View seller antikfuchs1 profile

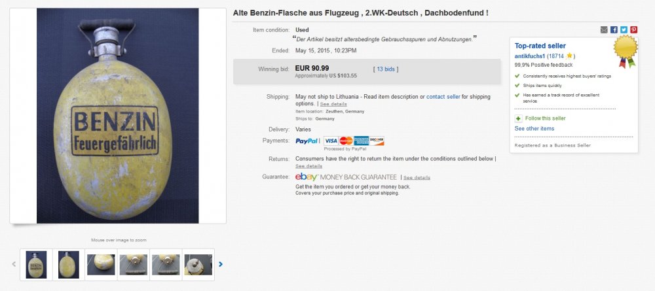tap(529, 56)
